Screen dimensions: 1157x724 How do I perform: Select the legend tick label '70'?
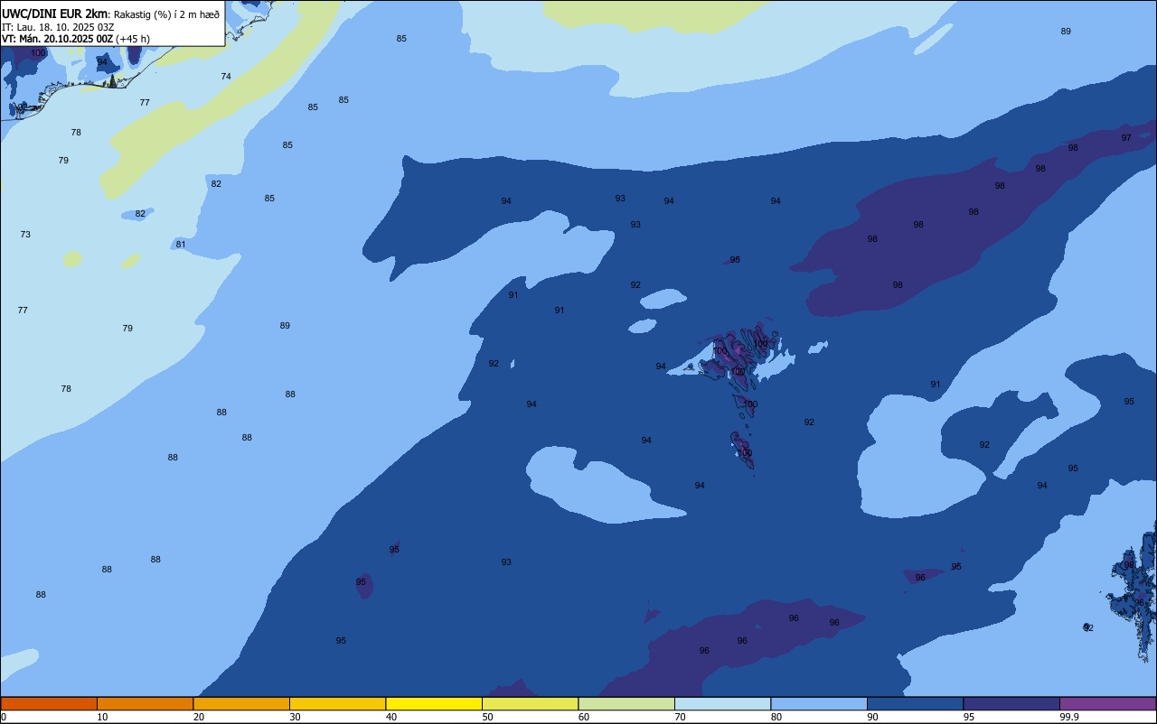point(680,717)
